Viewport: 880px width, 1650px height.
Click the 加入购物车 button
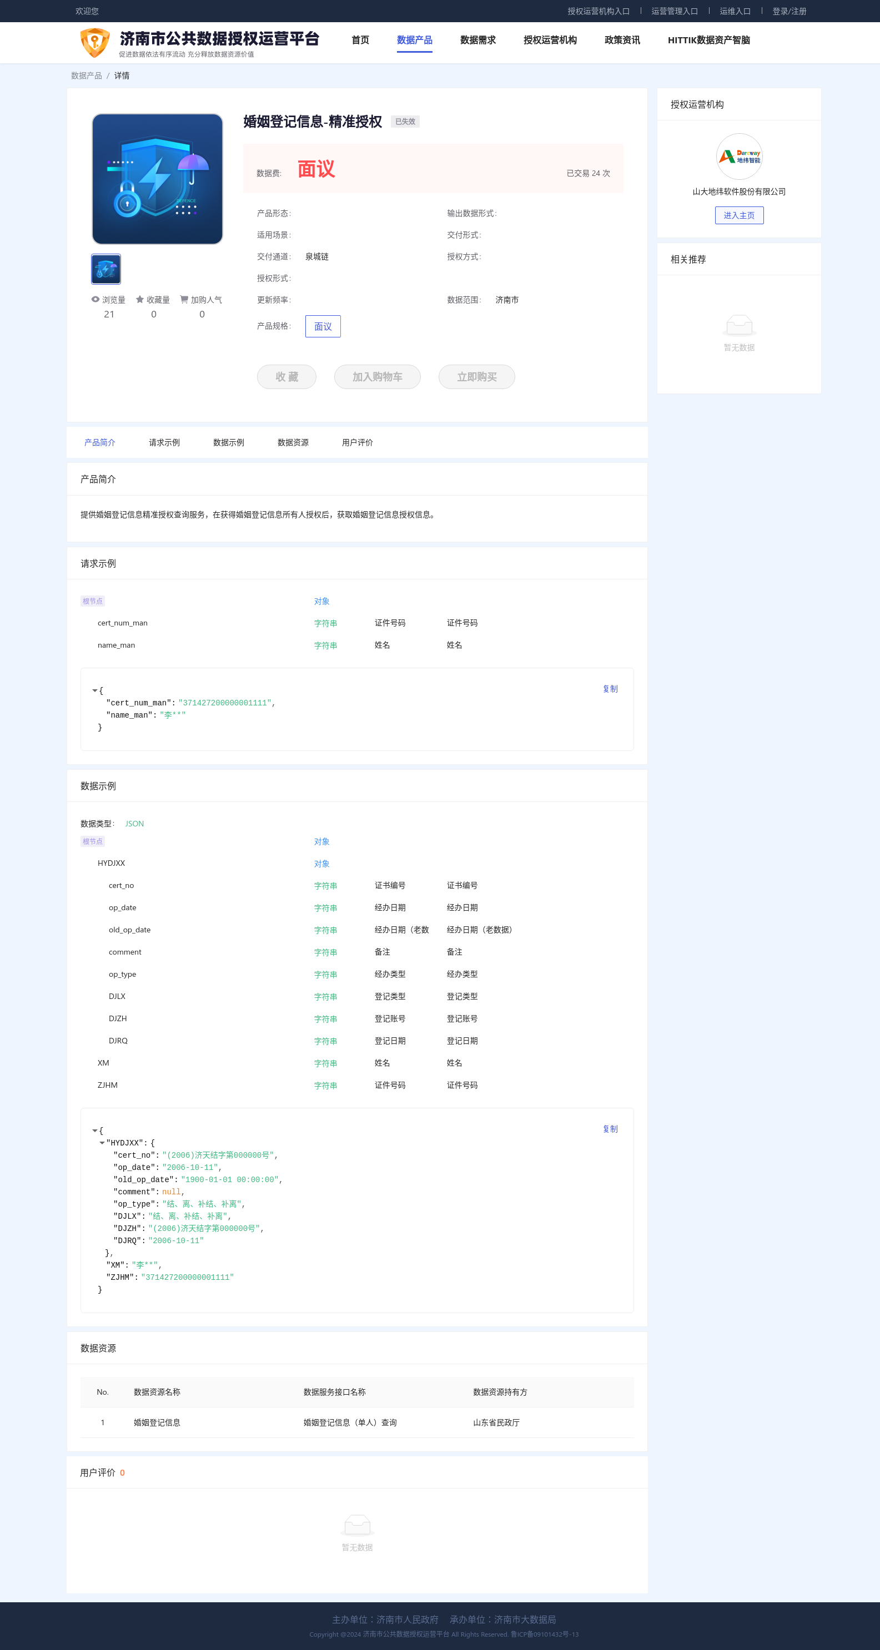378,377
